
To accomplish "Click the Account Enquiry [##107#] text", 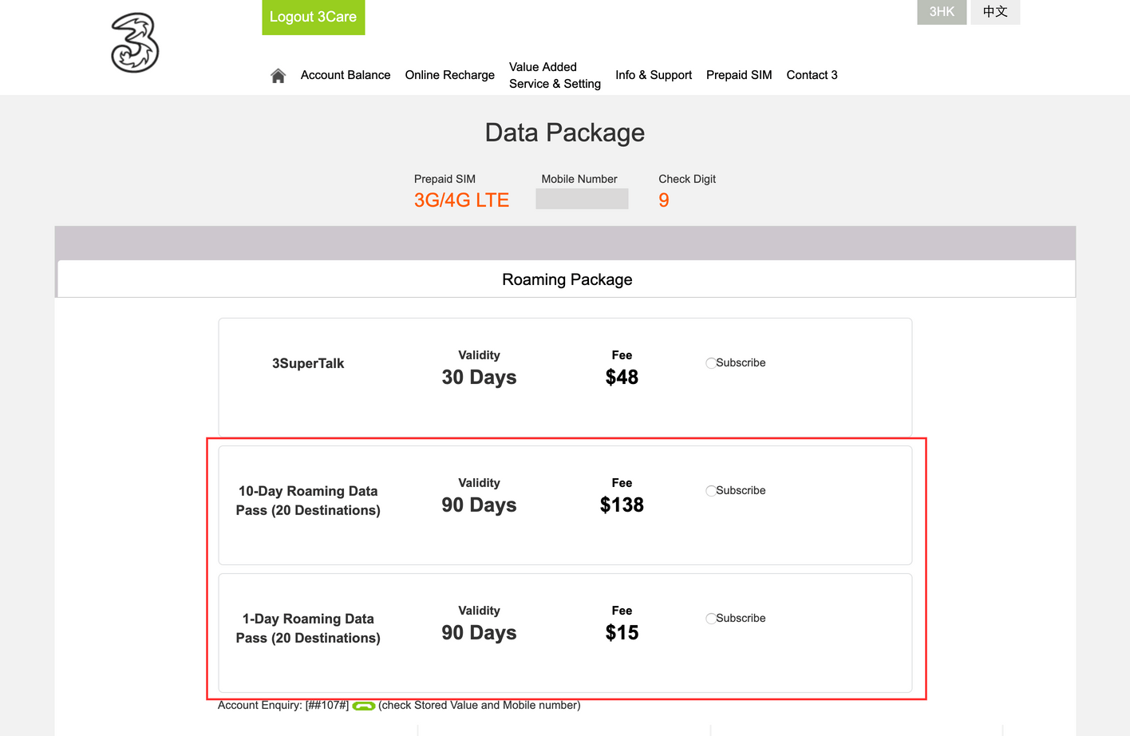I will click(283, 706).
